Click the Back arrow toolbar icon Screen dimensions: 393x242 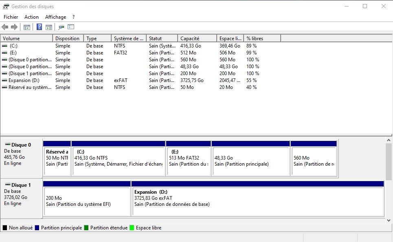tap(5, 27)
